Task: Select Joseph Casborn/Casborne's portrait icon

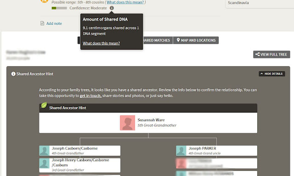Action: pos(44,151)
